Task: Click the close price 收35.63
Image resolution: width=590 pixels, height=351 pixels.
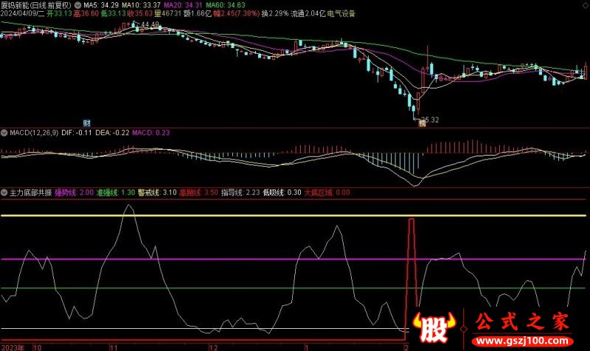Action: (140, 13)
